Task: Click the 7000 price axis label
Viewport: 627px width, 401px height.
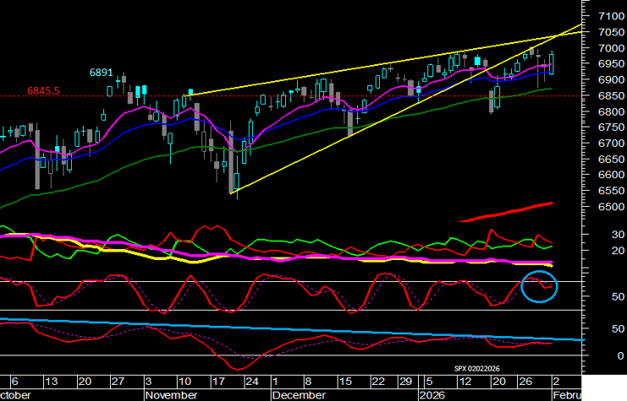Action: 610,48
